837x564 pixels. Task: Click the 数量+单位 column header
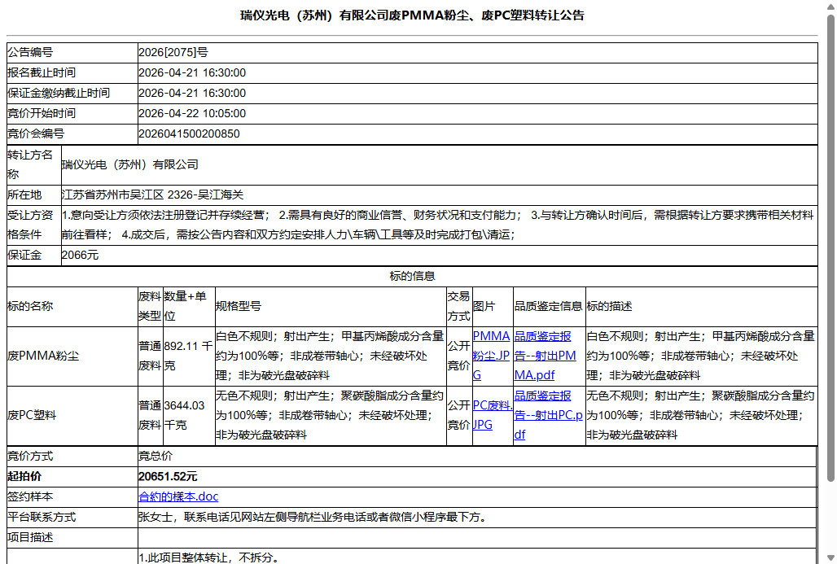pyautogui.click(x=185, y=306)
